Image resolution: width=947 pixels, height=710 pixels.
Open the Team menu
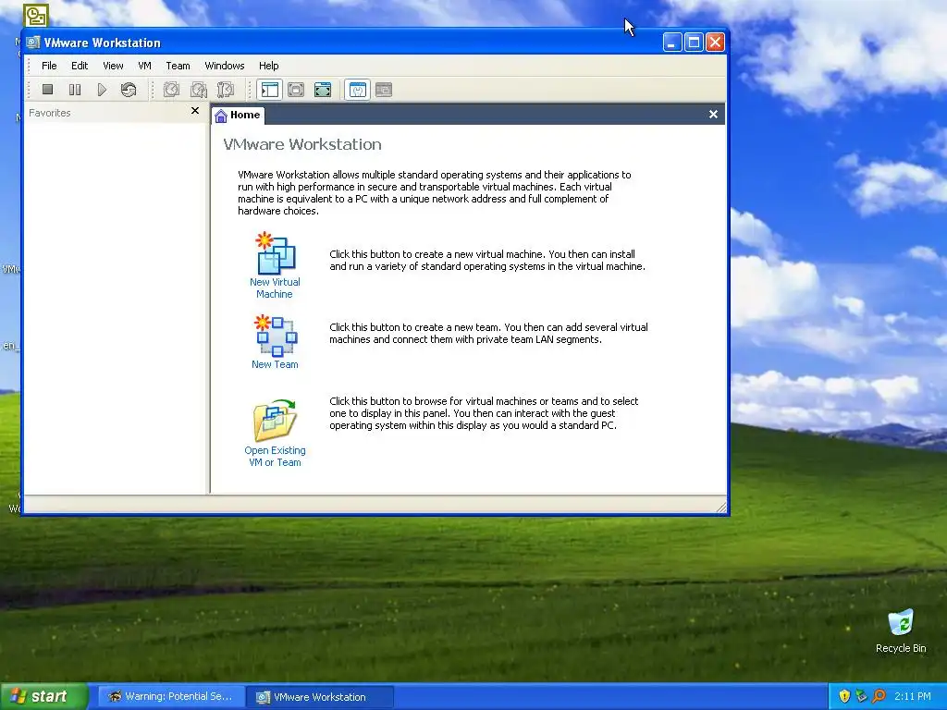tap(178, 66)
